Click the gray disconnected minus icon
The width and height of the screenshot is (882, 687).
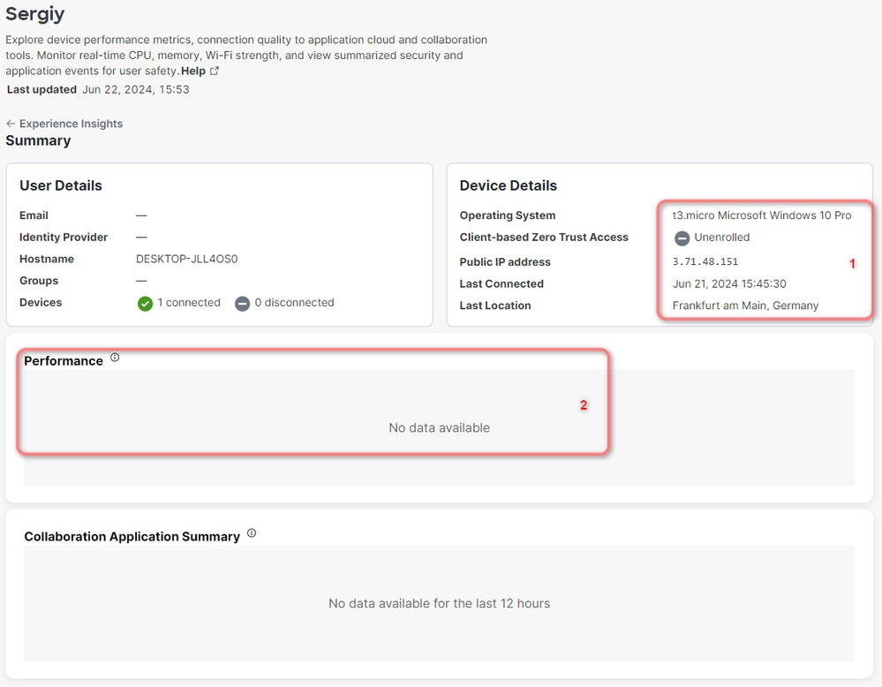click(x=243, y=304)
